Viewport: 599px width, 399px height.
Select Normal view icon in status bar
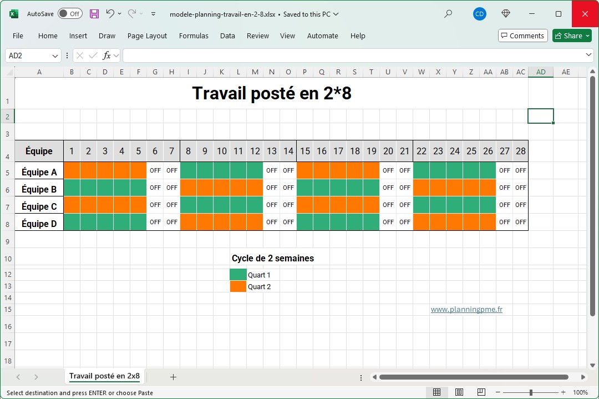(437, 392)
